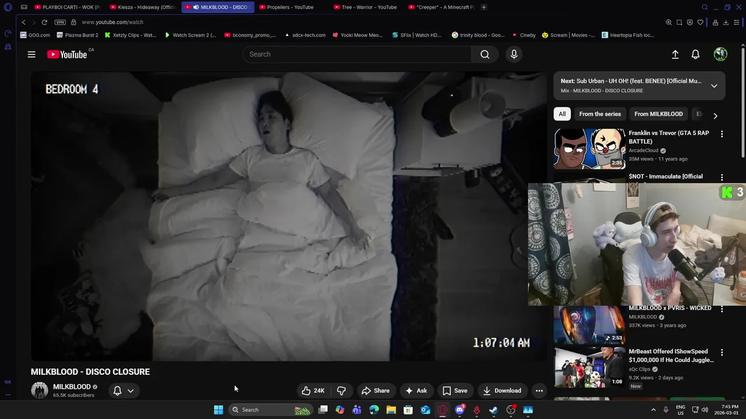746x419 pixels.
Task: Open GOG.com bookmark
Action: pyautogui.click(x=35, y=35)
